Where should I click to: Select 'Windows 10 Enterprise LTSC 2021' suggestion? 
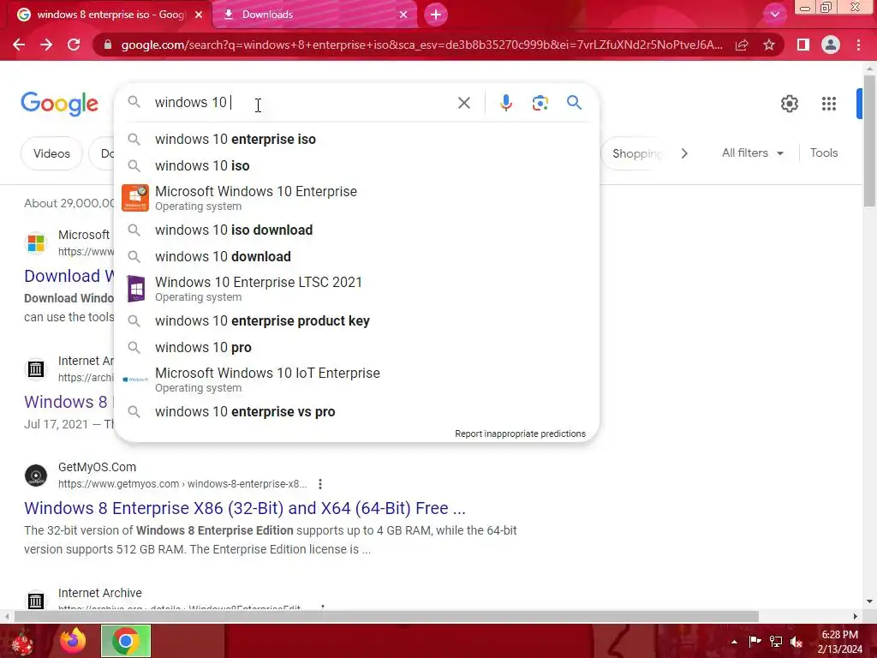point(356,289)
